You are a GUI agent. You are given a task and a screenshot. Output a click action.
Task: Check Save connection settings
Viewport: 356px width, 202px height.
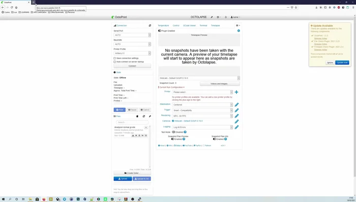pos(114,58)
